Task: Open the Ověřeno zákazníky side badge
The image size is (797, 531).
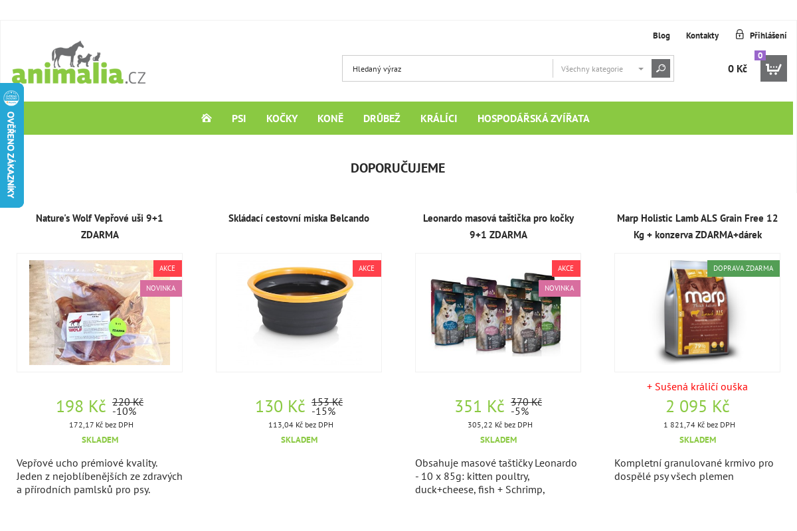Action: point(11,145)
